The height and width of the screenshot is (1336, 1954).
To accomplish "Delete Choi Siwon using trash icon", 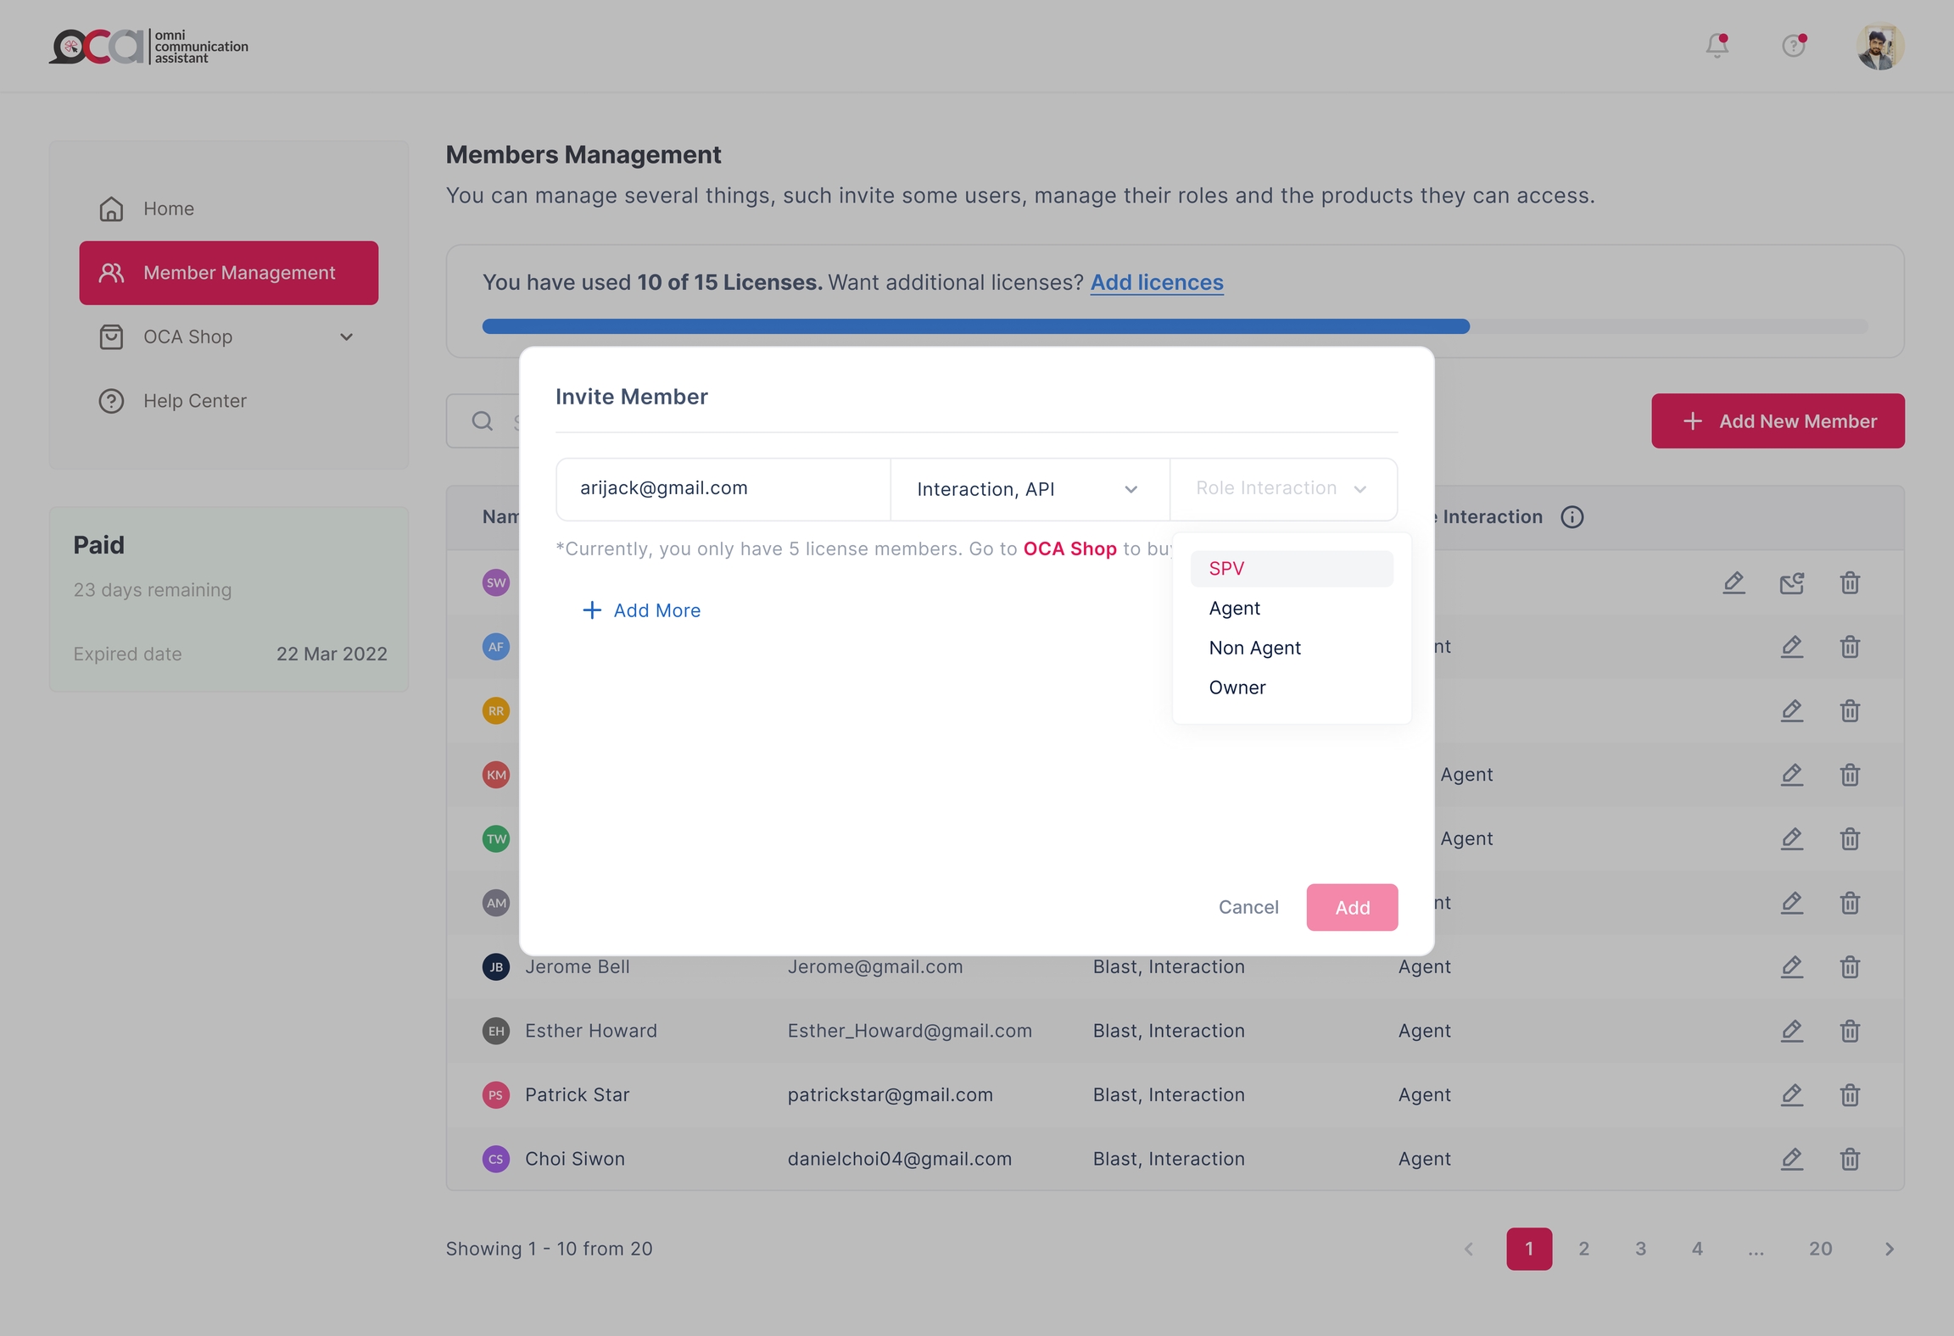I will [x=1850, y=1159].
